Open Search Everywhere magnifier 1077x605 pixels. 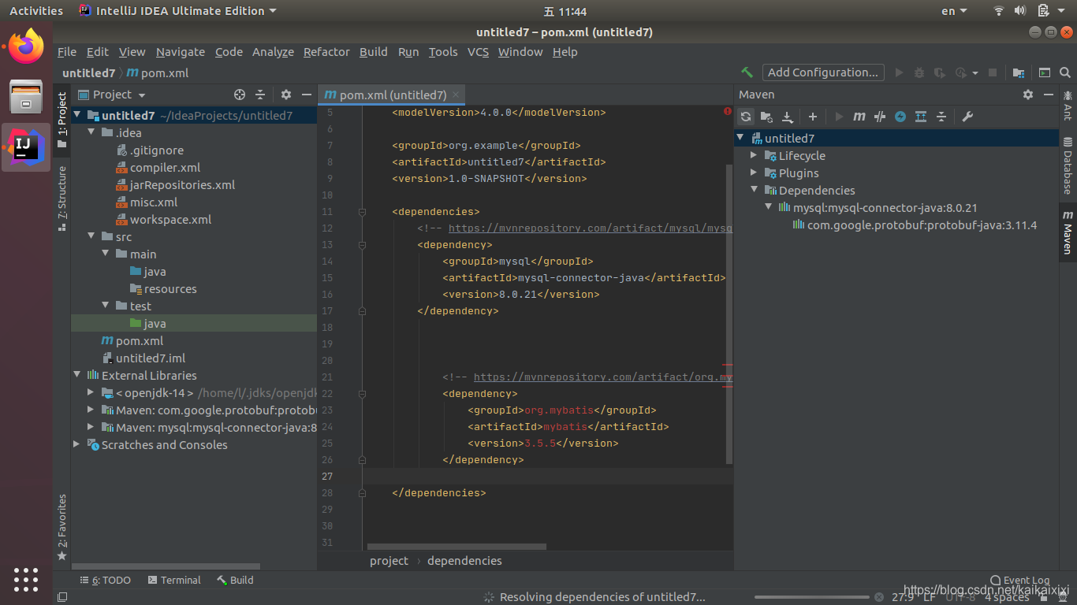pos(1065,72)
